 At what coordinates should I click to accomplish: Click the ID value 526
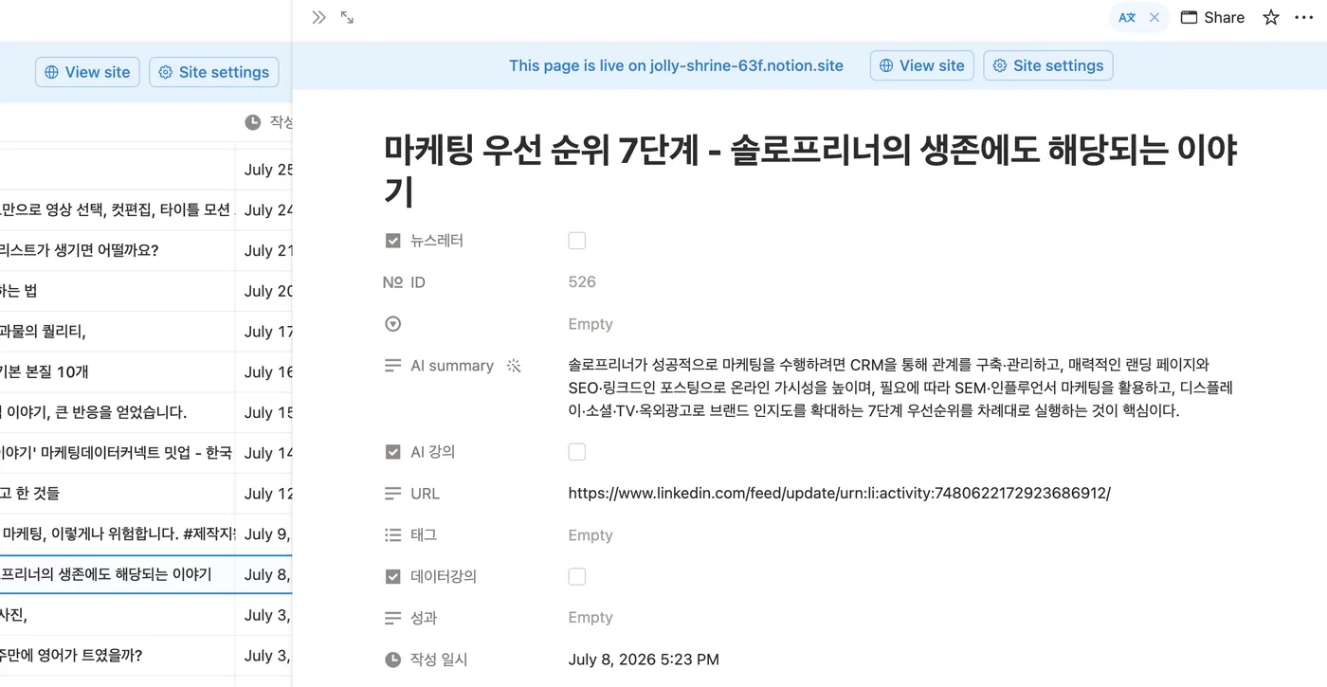(x=582, y=282)
